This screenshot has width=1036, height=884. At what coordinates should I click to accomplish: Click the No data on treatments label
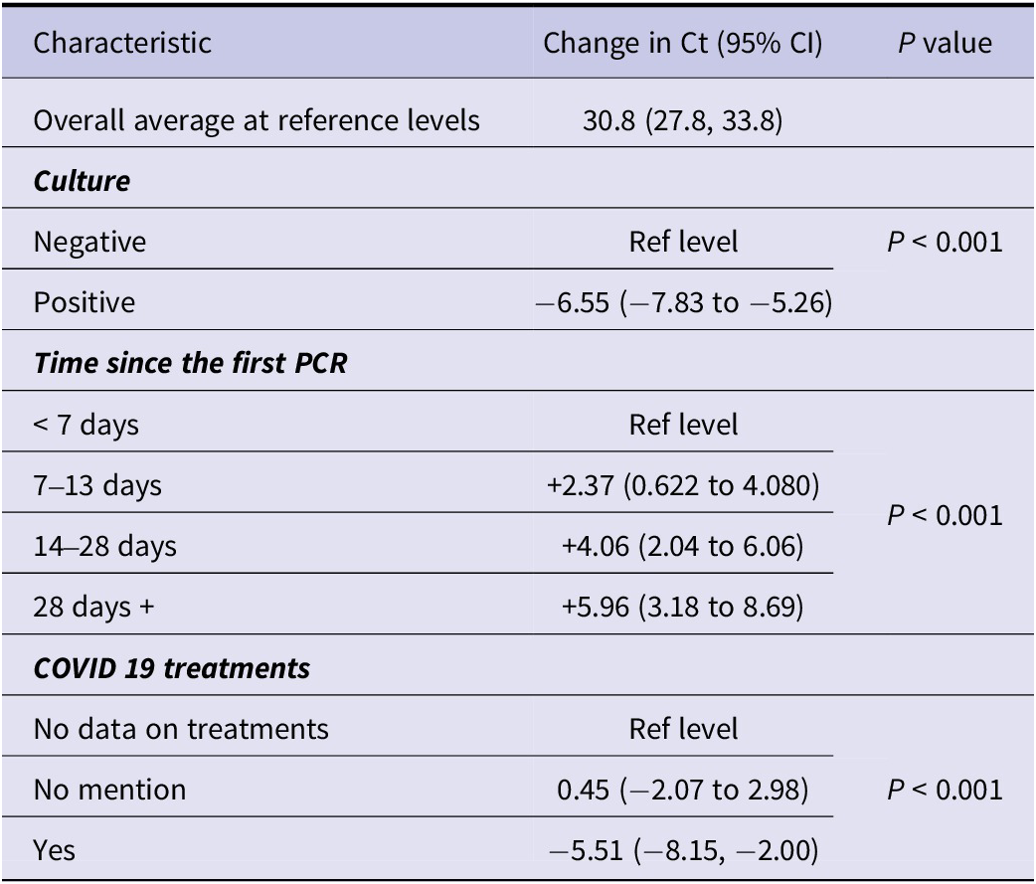pyautogui.click(x=181, y=729)
